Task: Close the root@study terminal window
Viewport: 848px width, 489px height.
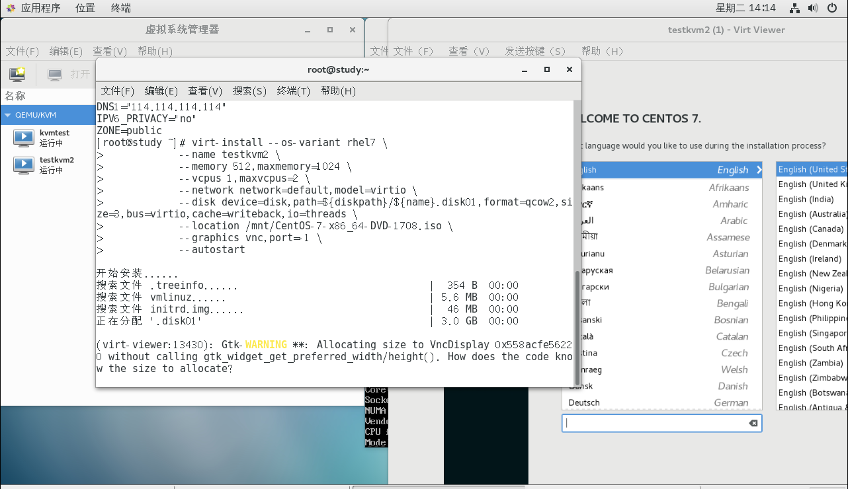Action: pyautogui.click(x=569, y=69)
